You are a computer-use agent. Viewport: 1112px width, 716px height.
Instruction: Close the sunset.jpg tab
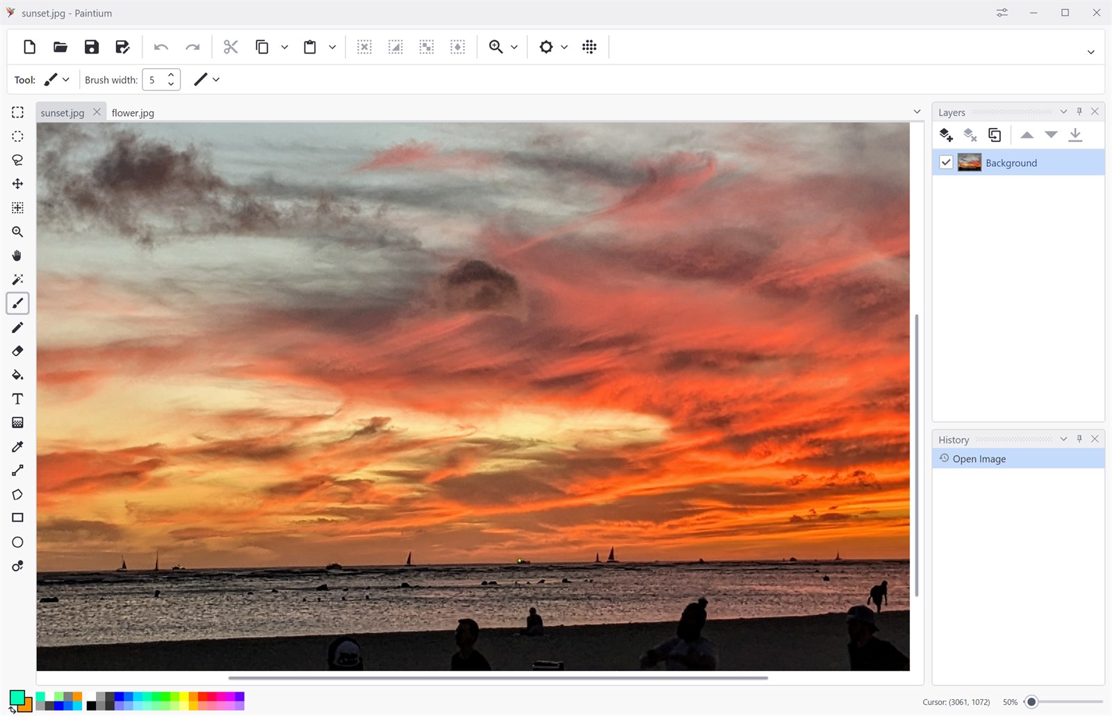pyautogui.click(x=97, y=112)
